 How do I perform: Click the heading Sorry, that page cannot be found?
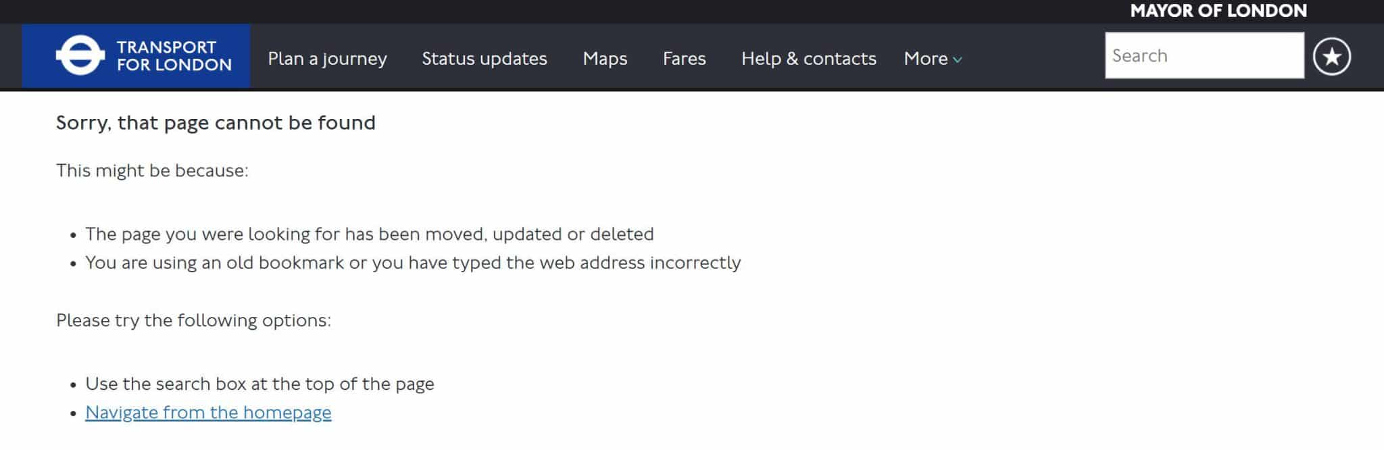[216, 123]
